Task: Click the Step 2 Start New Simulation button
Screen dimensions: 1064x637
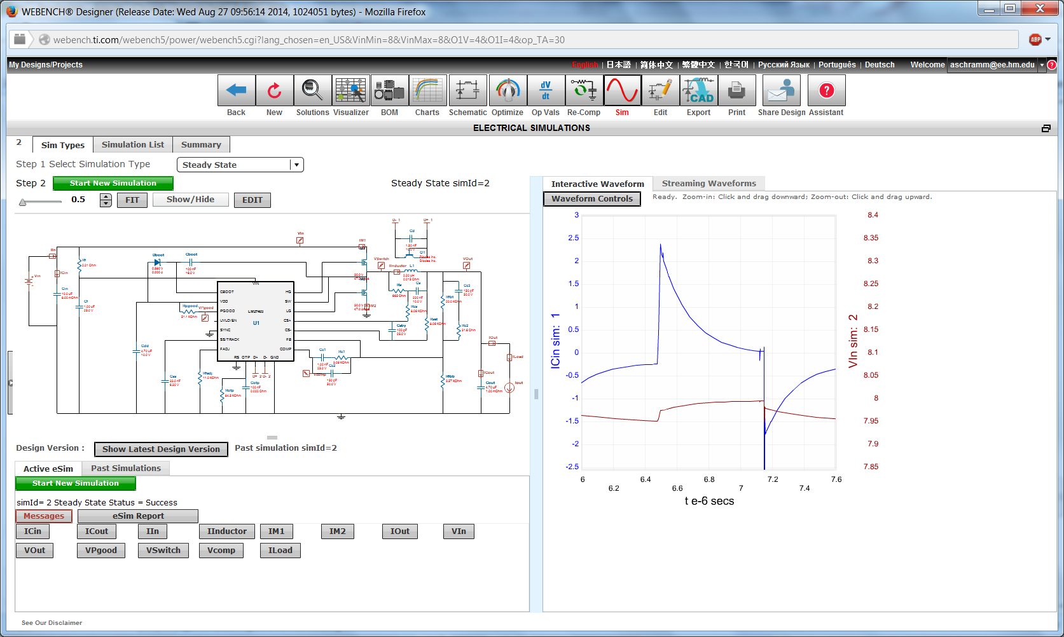Action: point(113,183)
